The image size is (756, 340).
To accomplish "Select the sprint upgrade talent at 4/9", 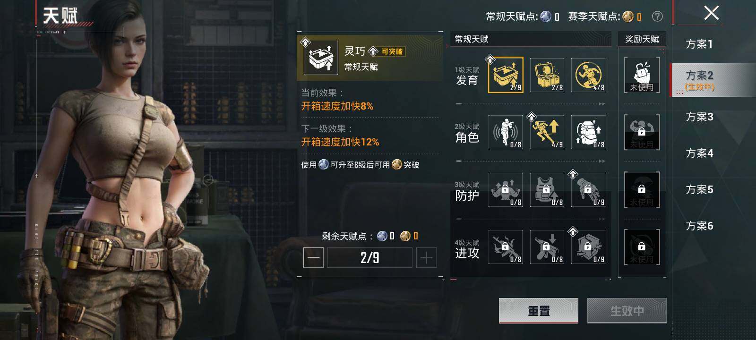I will [x=547, y=132].
